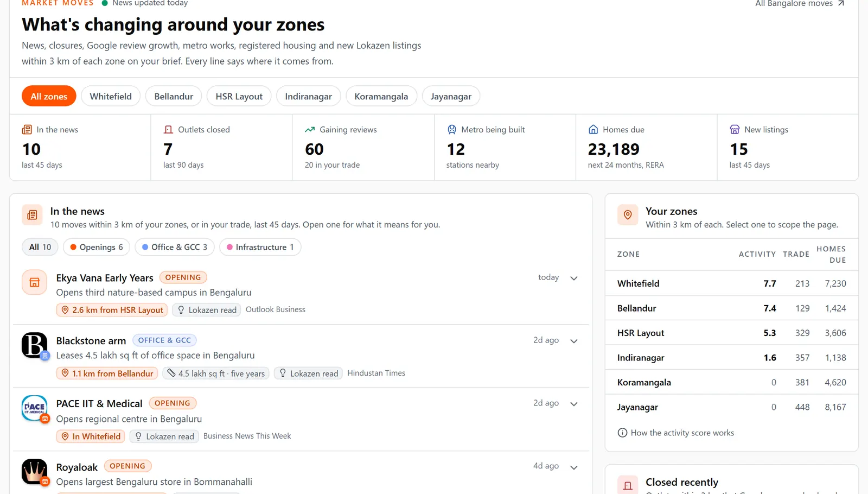Expand the PACE IIT & Medical news item
868x494 pixels.
[574, 404]
